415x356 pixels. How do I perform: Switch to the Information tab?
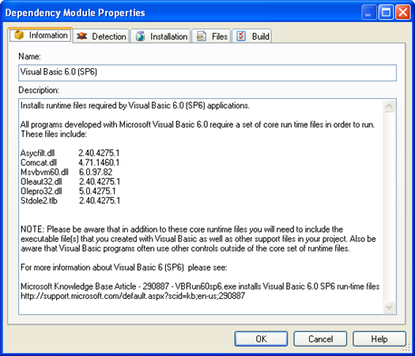point(40,35)
